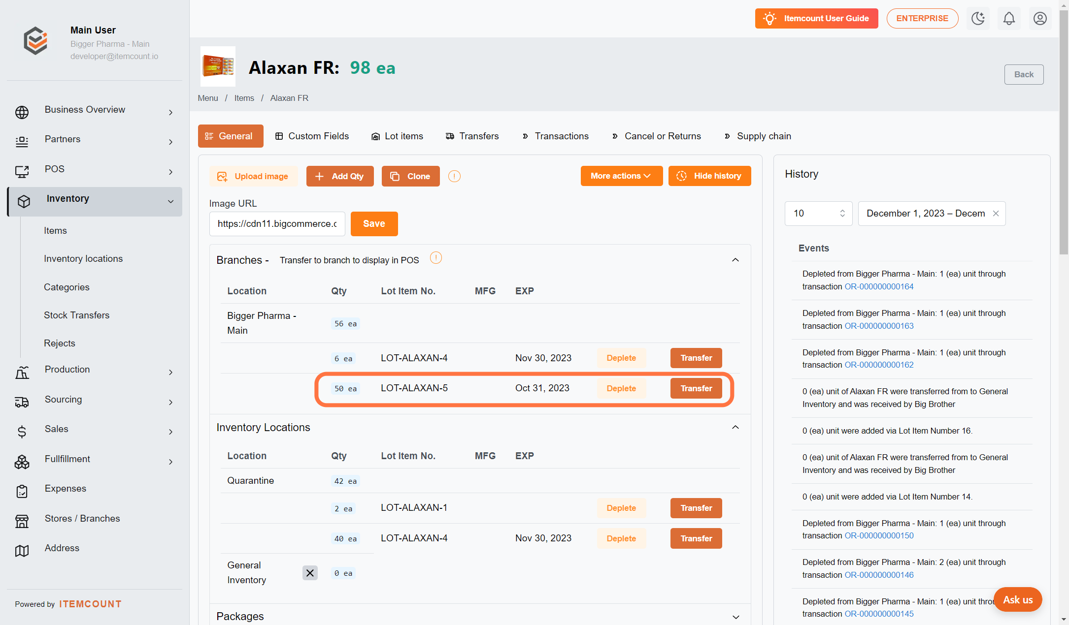Click the Image URL input field

coord(277,224)
